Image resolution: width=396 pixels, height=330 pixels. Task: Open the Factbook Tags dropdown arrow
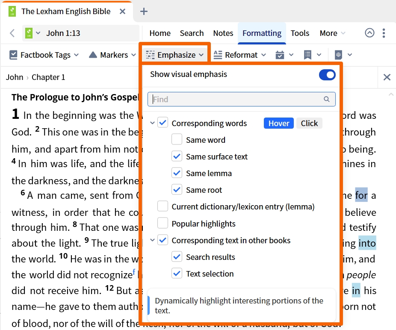[77, 55]
